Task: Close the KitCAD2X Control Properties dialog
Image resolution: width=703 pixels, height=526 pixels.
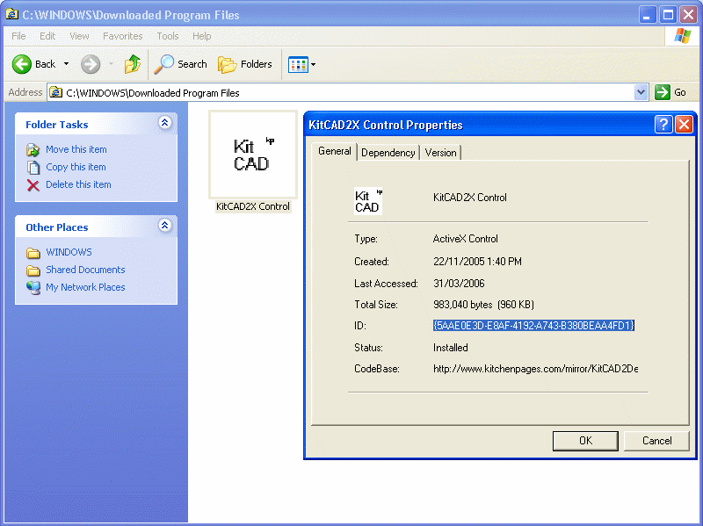Action: (x=685, y=124)
